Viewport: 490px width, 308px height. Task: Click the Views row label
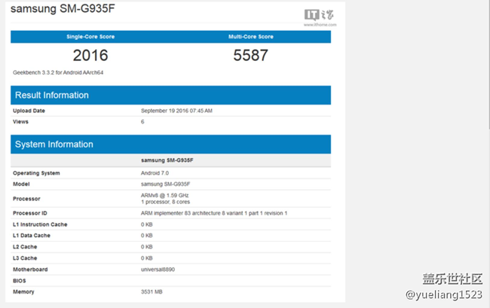[x=20, y=120]
